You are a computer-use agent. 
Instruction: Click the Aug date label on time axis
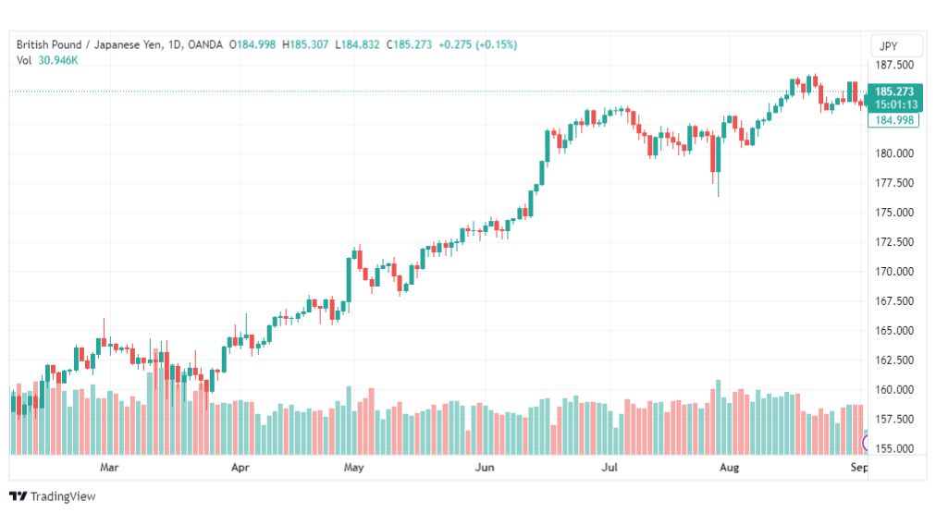(729, 467)
